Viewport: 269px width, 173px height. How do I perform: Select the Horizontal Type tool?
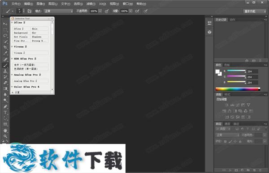click(x=5, y=112)
